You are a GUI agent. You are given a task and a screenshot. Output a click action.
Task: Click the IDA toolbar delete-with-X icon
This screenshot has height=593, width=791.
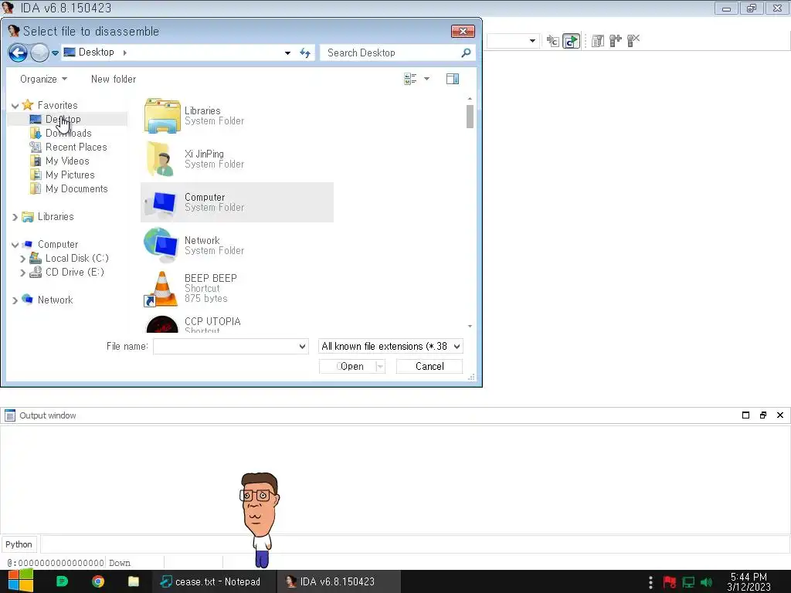coord(633,40)
